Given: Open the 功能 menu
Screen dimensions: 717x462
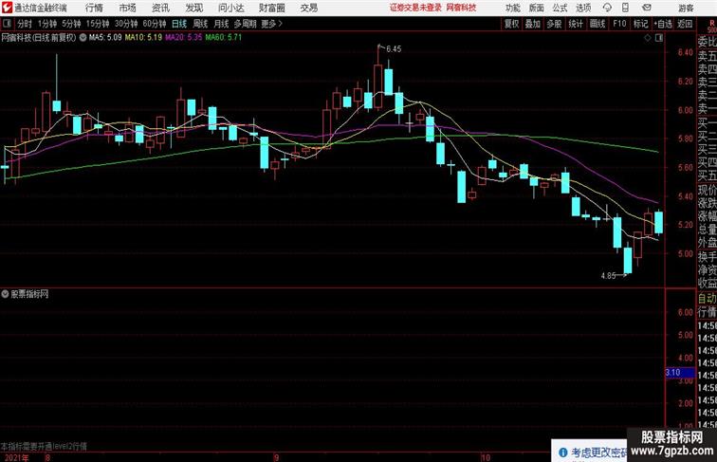Looking at the screenshot, I should [x=512, y=8].
